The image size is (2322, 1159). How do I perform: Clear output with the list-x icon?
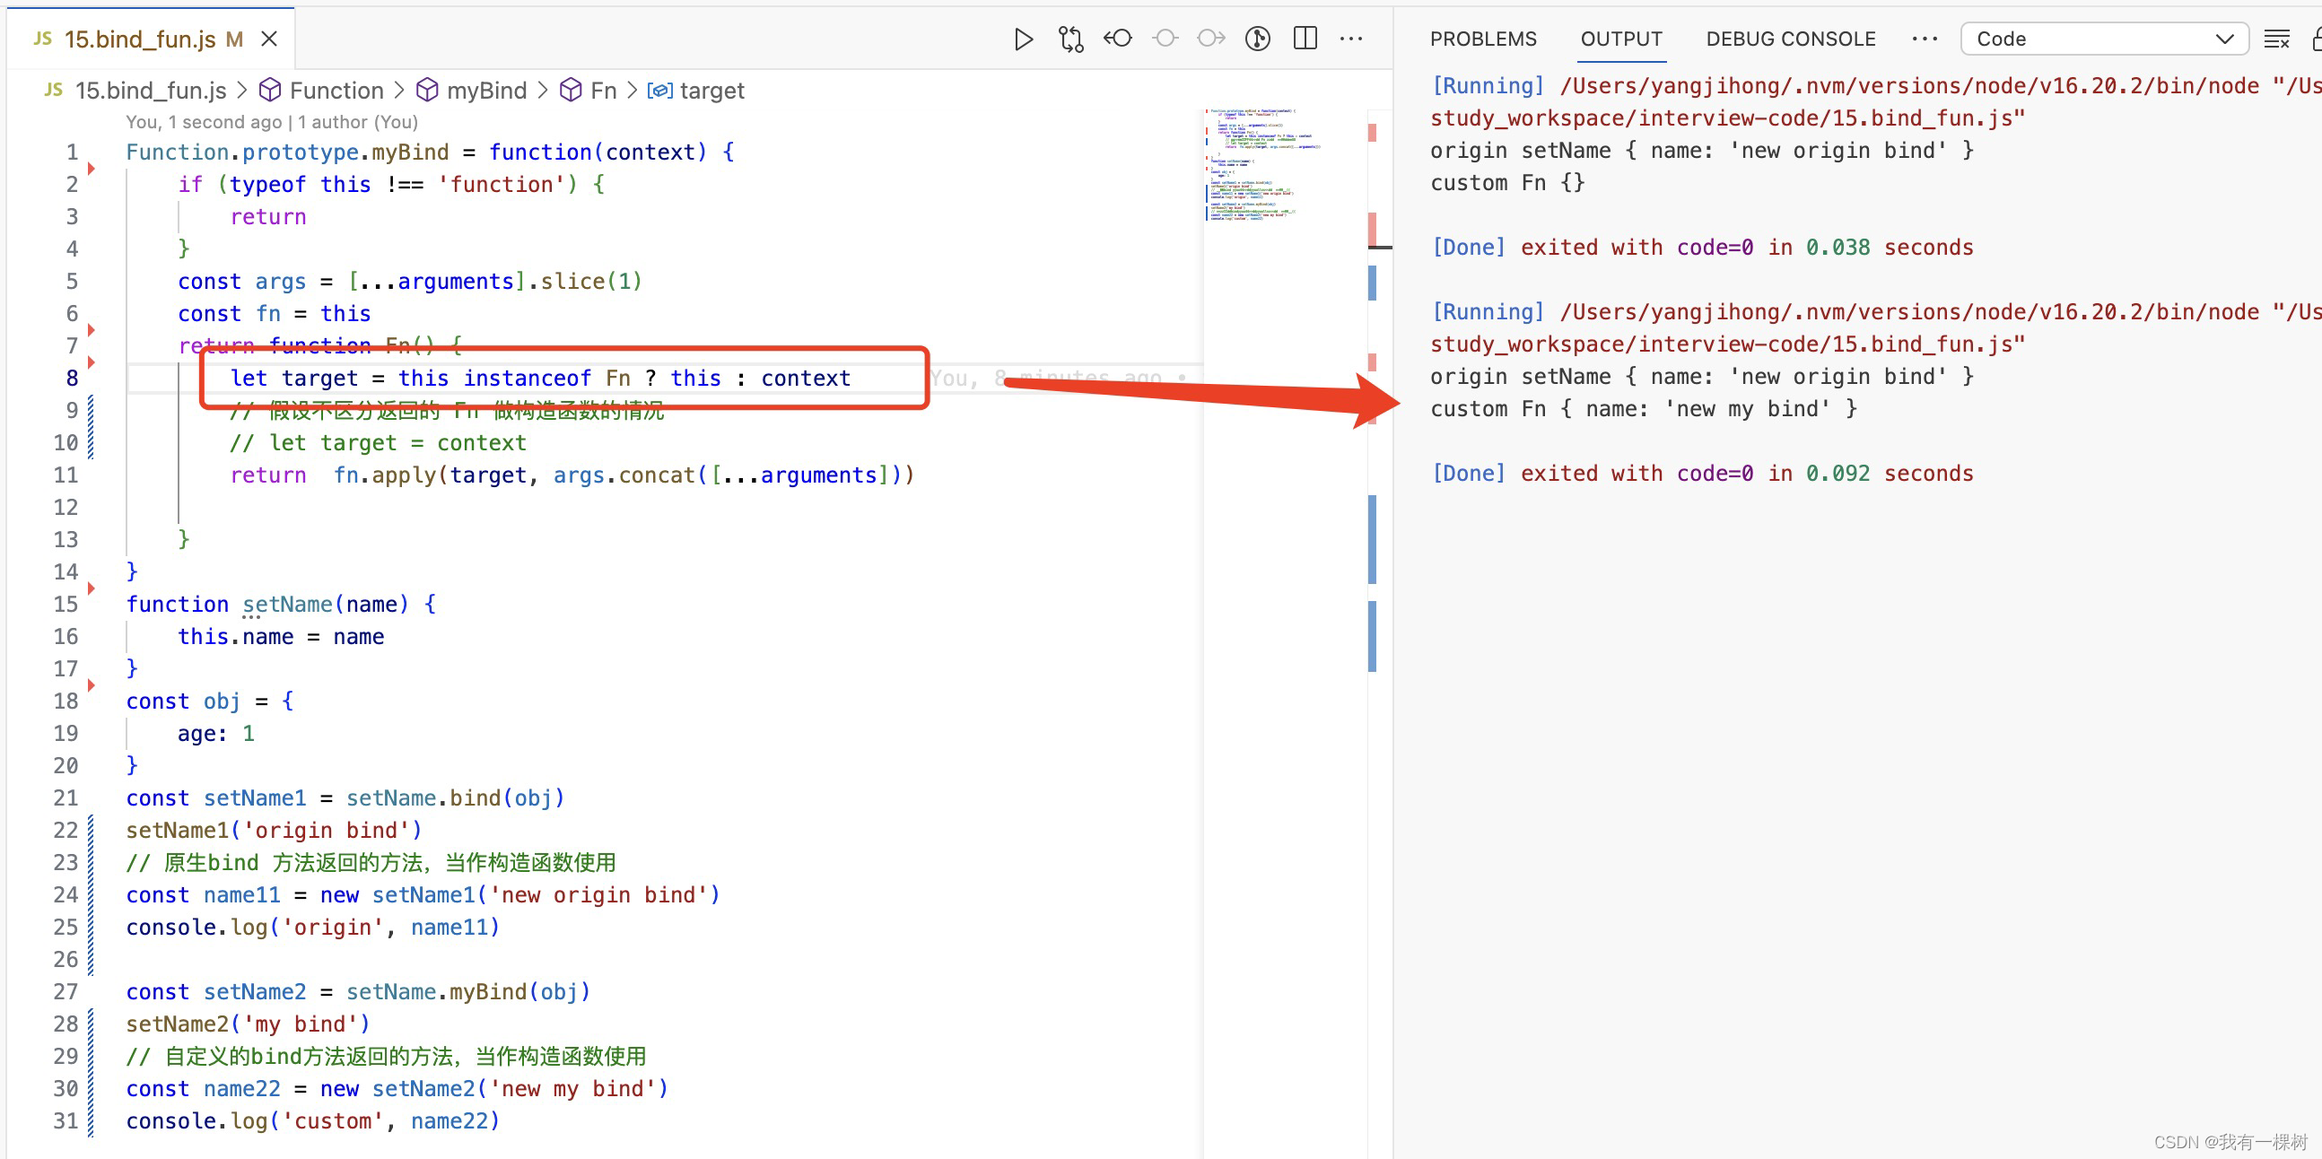pos(2275,39)
